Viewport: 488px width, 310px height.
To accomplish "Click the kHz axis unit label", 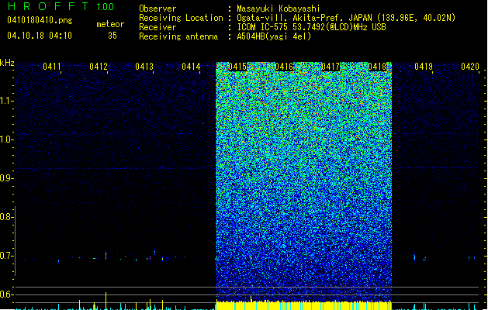I will tap(7, 63).
